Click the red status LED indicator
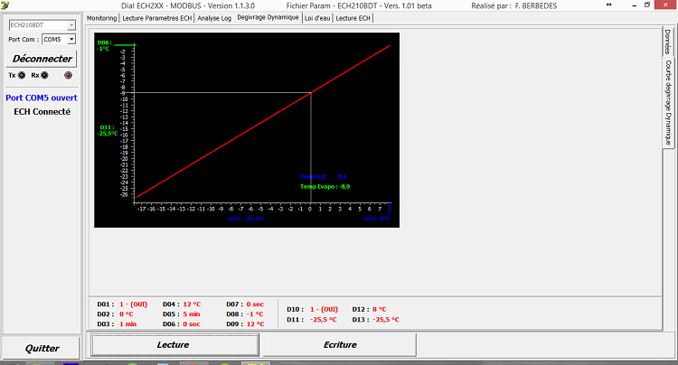This screenshot has width=678, height=365. 68,76
